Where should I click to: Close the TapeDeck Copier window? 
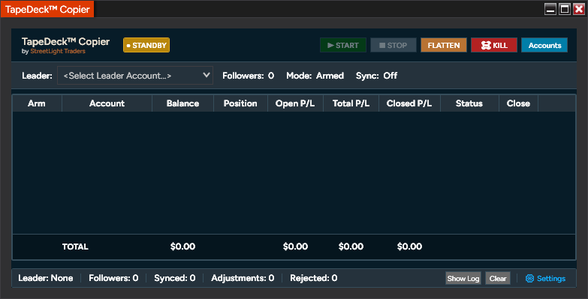click(x=579, y=9)
